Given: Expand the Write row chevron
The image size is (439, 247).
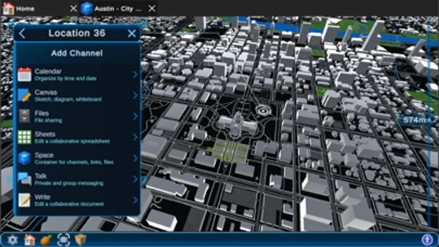Looking at the screenshot, I should [135, 200].
